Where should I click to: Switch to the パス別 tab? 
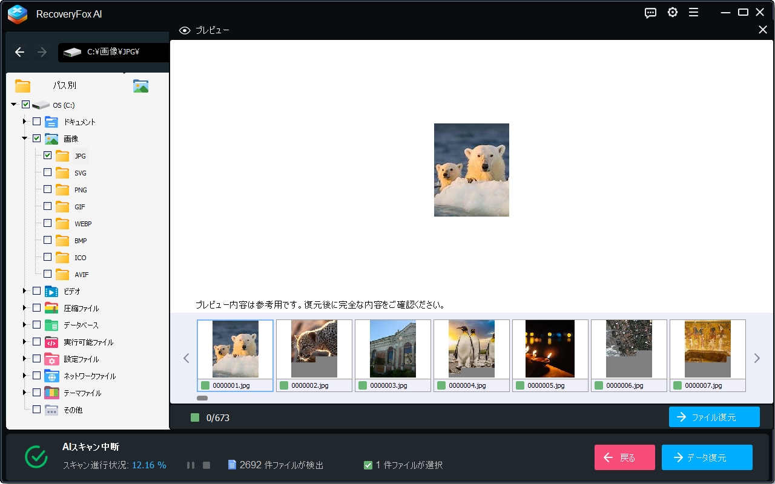pyautogui.click(x=64, y=85)
